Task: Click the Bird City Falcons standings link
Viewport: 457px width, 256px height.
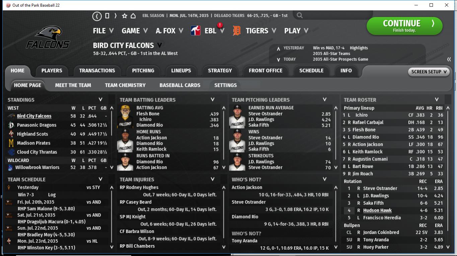Action: (34, 116)
